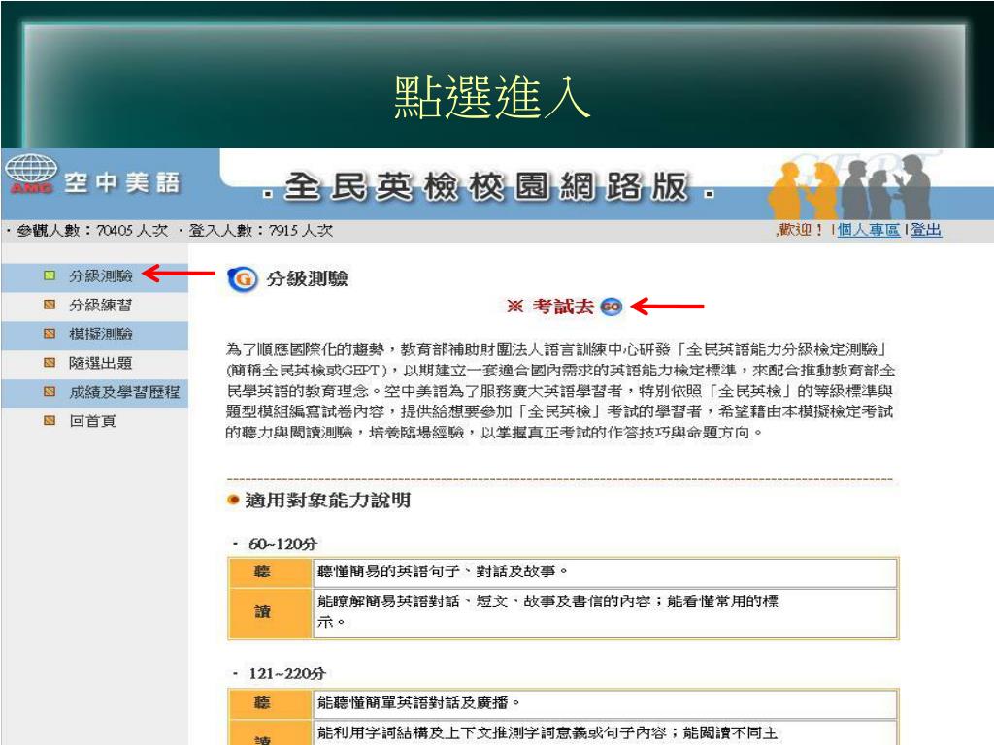994x745 pixels.
Task: Select 模擬測驗 from the sidebar
Action: coord(101,334)
